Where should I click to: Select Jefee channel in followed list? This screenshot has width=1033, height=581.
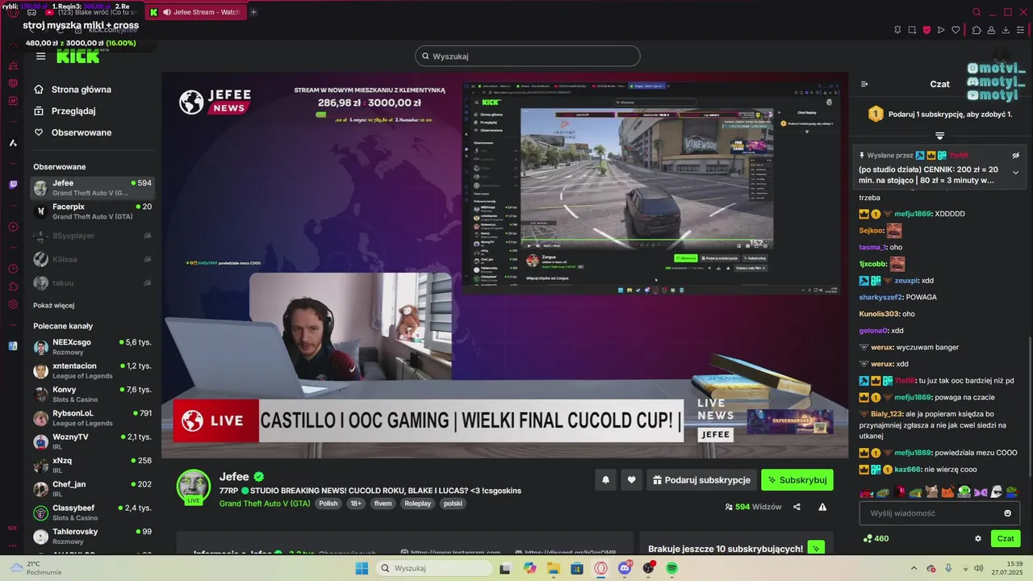[x=92, y=188]
